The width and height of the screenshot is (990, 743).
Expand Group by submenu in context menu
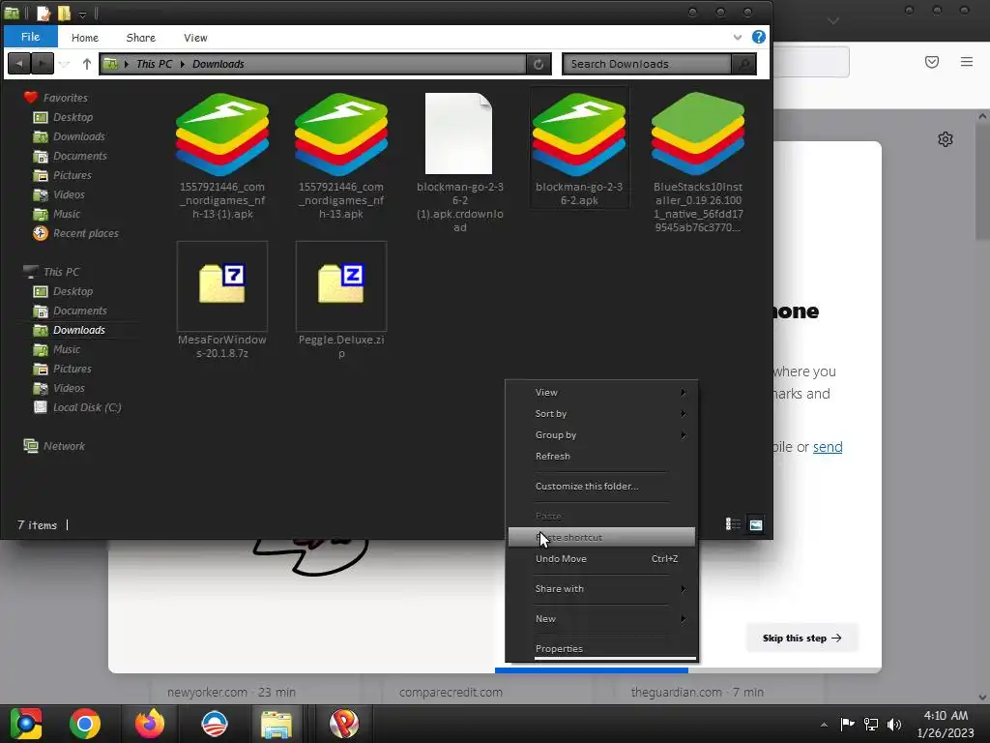click(601, 435)
